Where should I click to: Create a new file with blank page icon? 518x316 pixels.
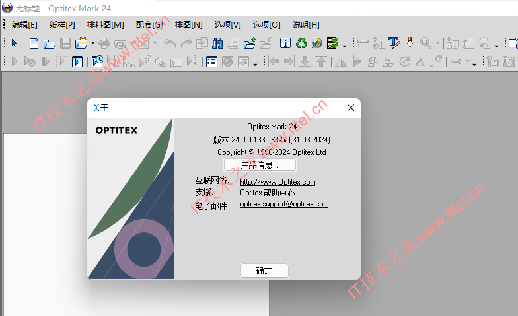[34, 44]
